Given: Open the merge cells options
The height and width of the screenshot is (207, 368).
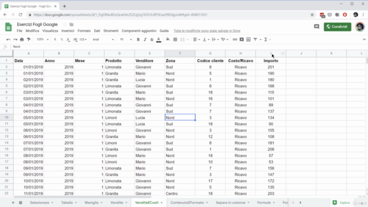Looking at the screenshot, I should pyautogui.click(x=184, y=40).
